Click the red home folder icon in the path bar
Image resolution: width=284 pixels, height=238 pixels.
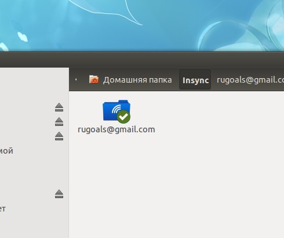pos(94,79)
